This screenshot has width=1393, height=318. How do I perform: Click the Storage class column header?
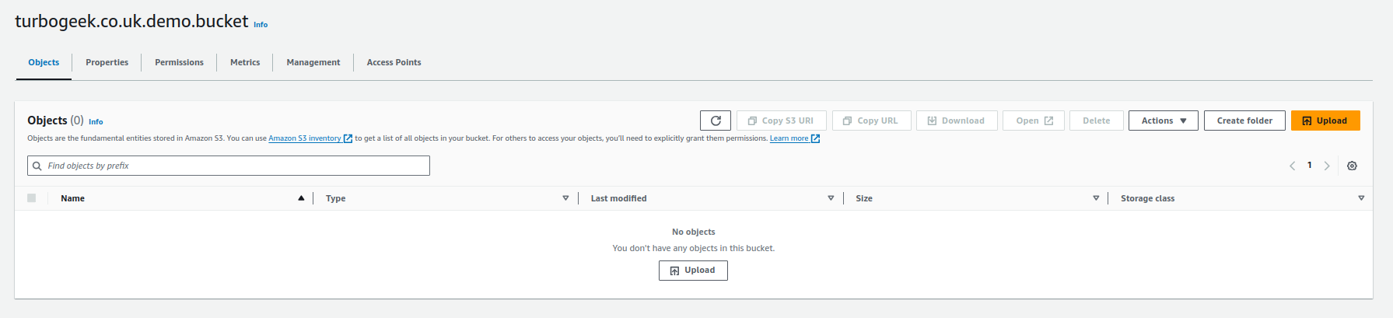point(1147,198)
